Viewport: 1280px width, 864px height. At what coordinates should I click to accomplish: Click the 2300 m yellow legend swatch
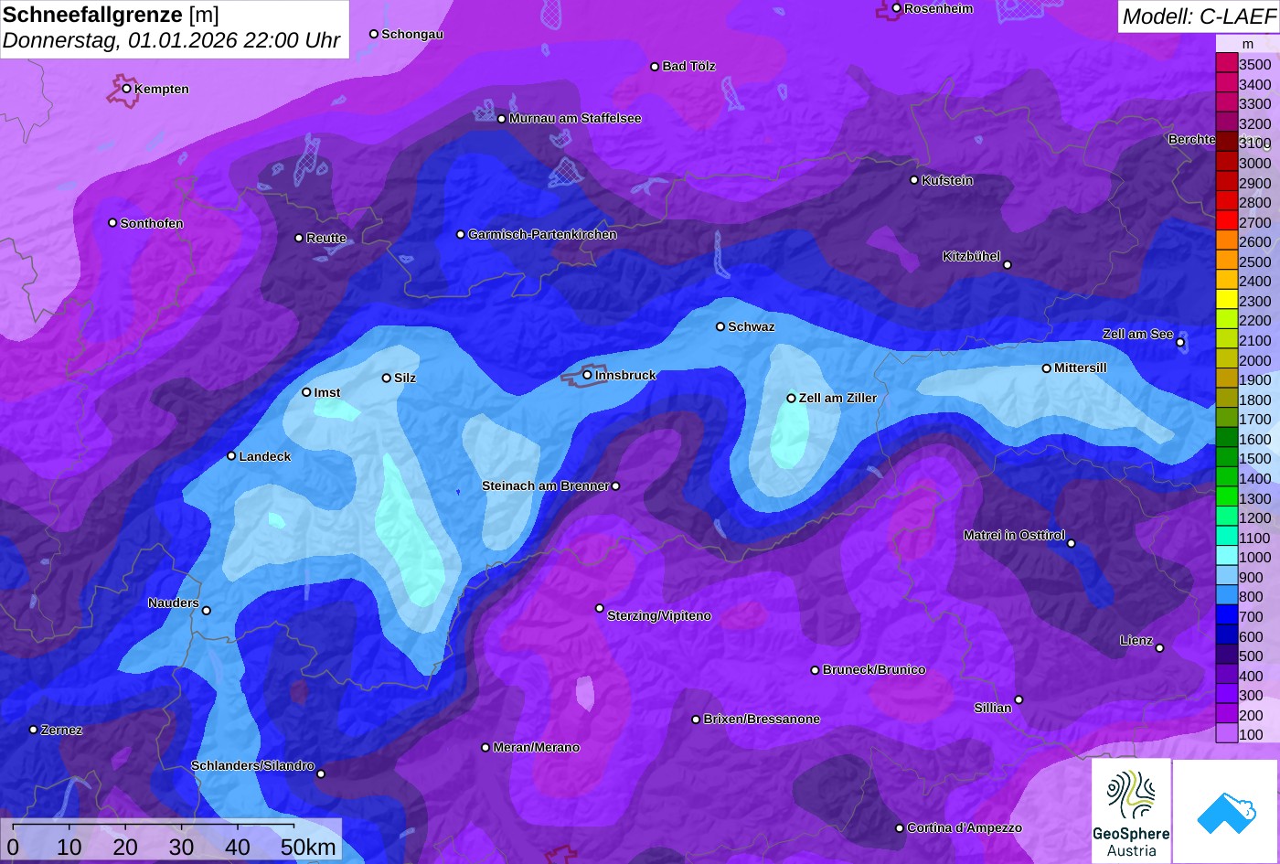(1226, 301)
